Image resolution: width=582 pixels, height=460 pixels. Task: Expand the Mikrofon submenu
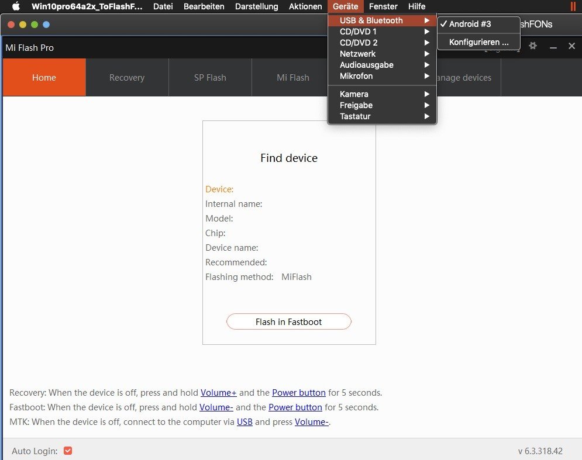tap(383, 76)
